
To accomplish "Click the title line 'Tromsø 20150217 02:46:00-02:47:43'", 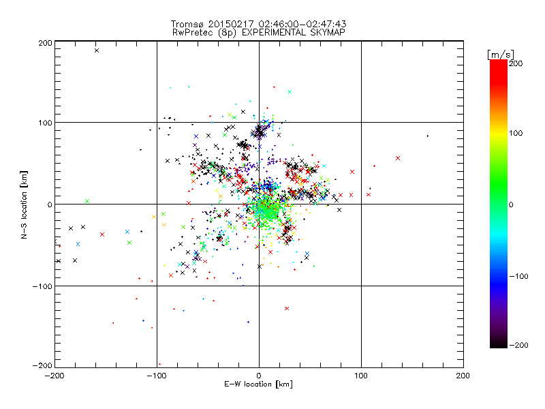I will [258, 24].
